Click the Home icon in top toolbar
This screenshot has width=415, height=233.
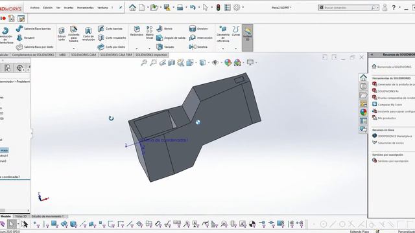point(132,8)
